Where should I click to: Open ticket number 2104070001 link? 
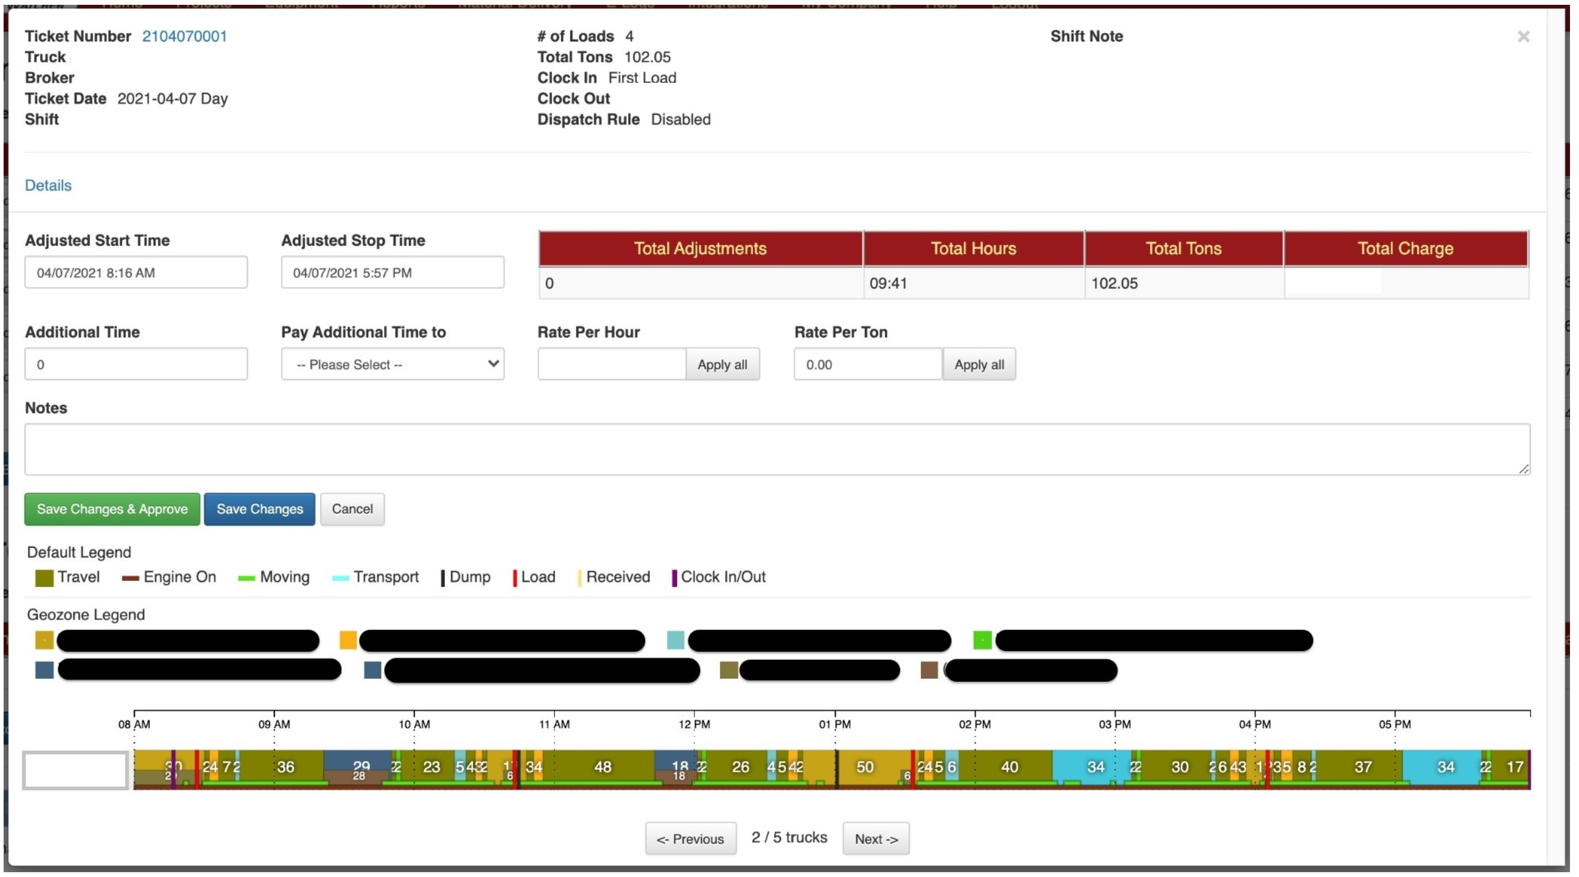coord(184,36)
